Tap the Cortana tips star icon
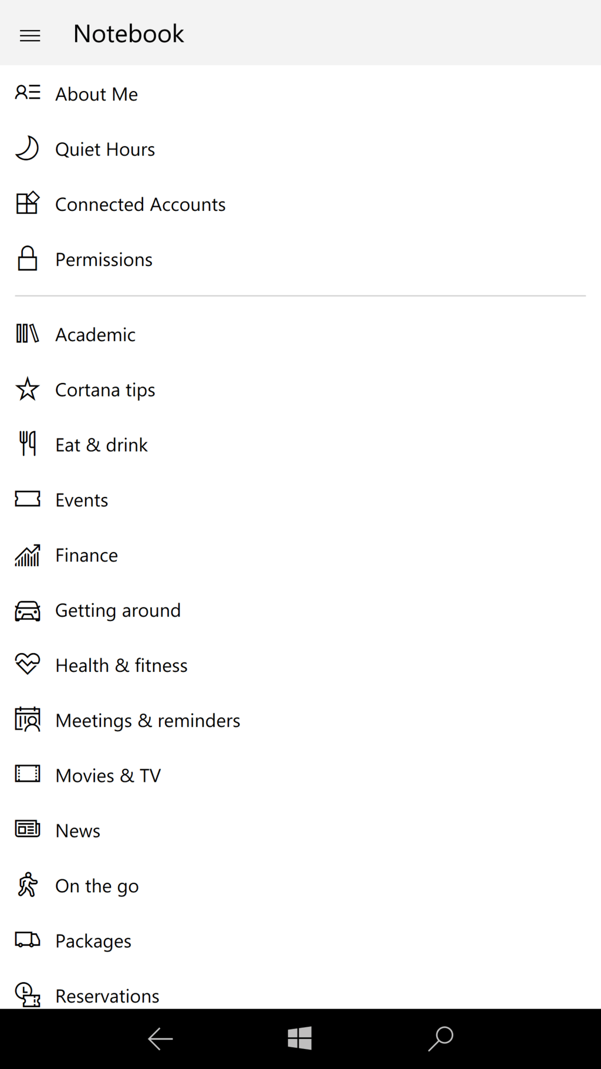 pyautogui.click(x=27, y=389)
